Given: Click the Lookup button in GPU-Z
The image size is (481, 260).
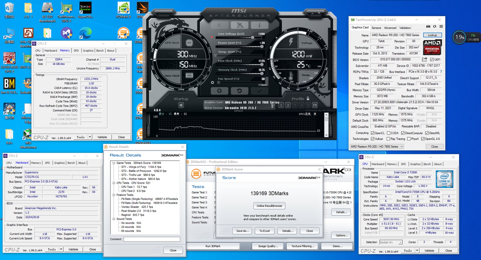Looking at the screenshot, I should 432,35.
